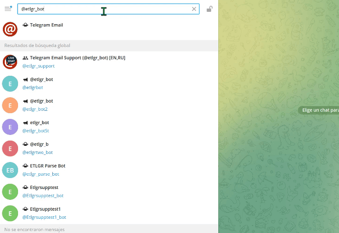Select the @etlgr_support username
The image size is (339, 233).
[39, 66]
